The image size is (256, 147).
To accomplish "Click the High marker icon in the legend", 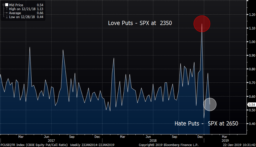I will [7, 9].
